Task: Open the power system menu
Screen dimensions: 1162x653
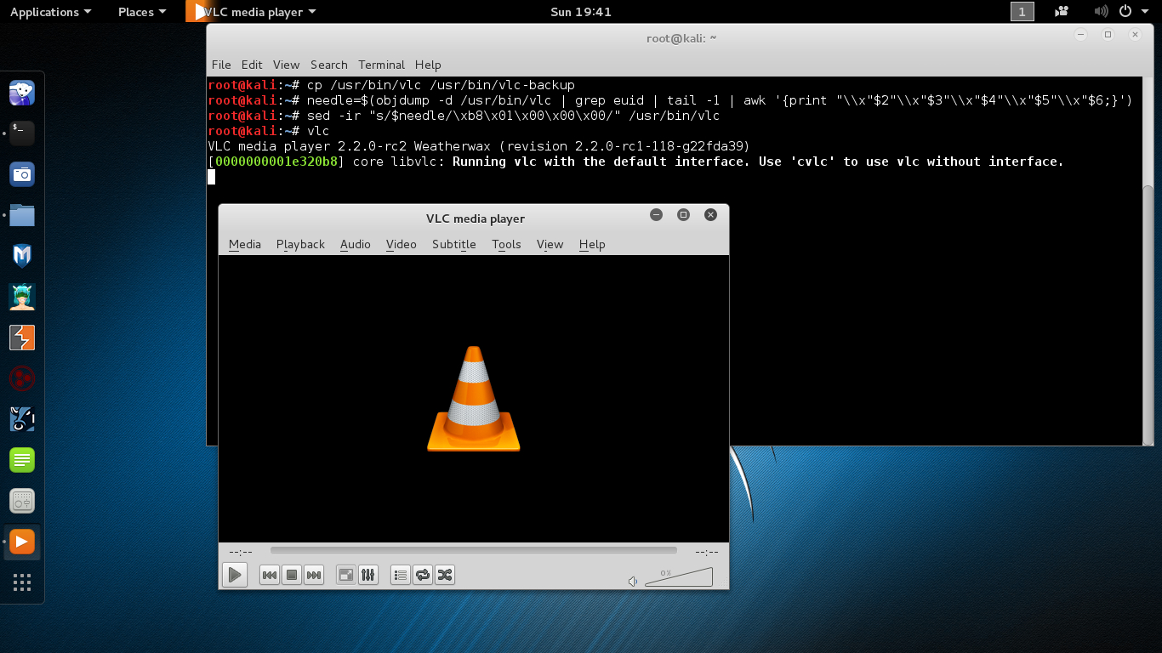Action: [x=1134, y=12]
